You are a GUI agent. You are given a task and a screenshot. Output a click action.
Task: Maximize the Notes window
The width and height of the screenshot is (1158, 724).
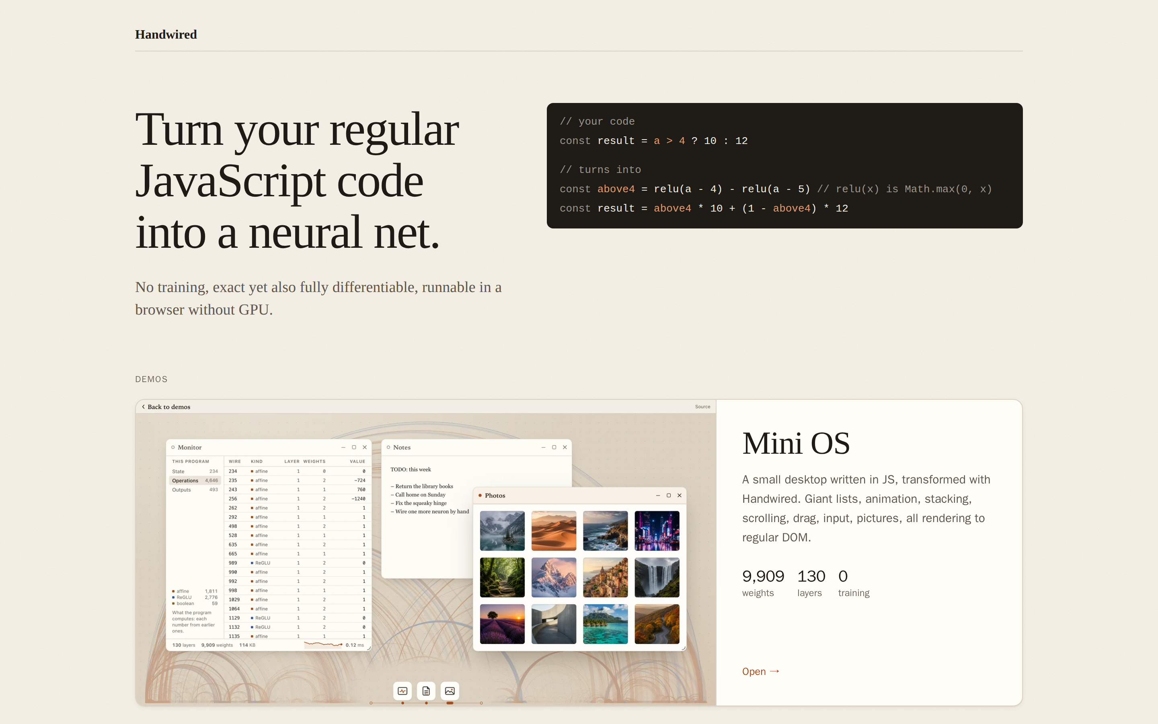click(x=554, y=447)
